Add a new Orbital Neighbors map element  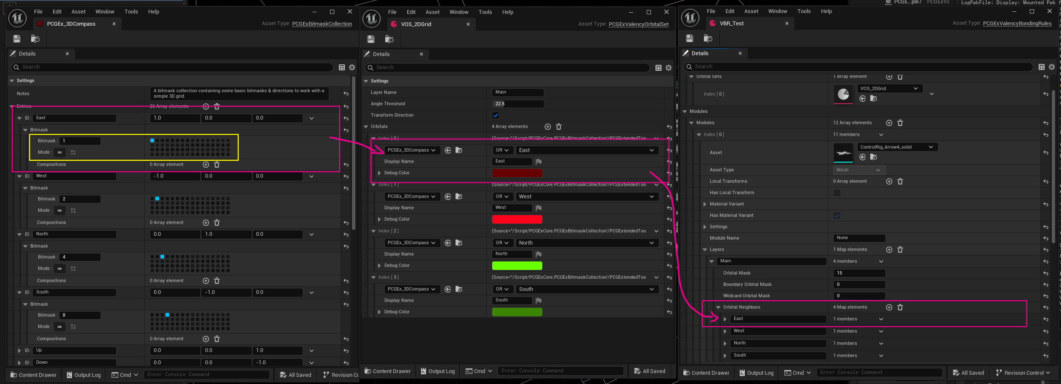pyautogui.click(x=889, y=307)
